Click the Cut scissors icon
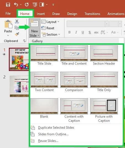 tap(17, 22)
